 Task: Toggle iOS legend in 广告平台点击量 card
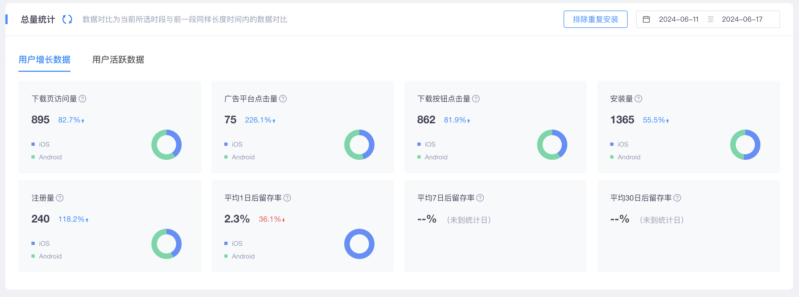pos(234,144)
